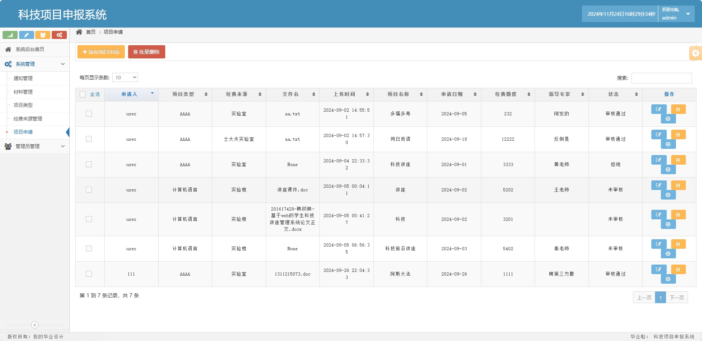Check the 全选 select-all checkbox

click(x=83, y=94)
